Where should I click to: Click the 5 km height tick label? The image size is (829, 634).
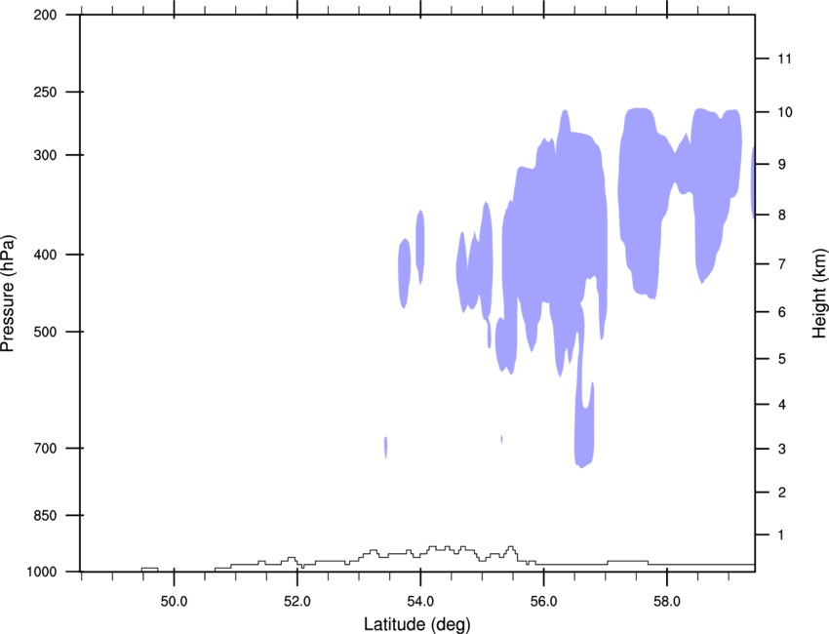click(x=782, y=359)
